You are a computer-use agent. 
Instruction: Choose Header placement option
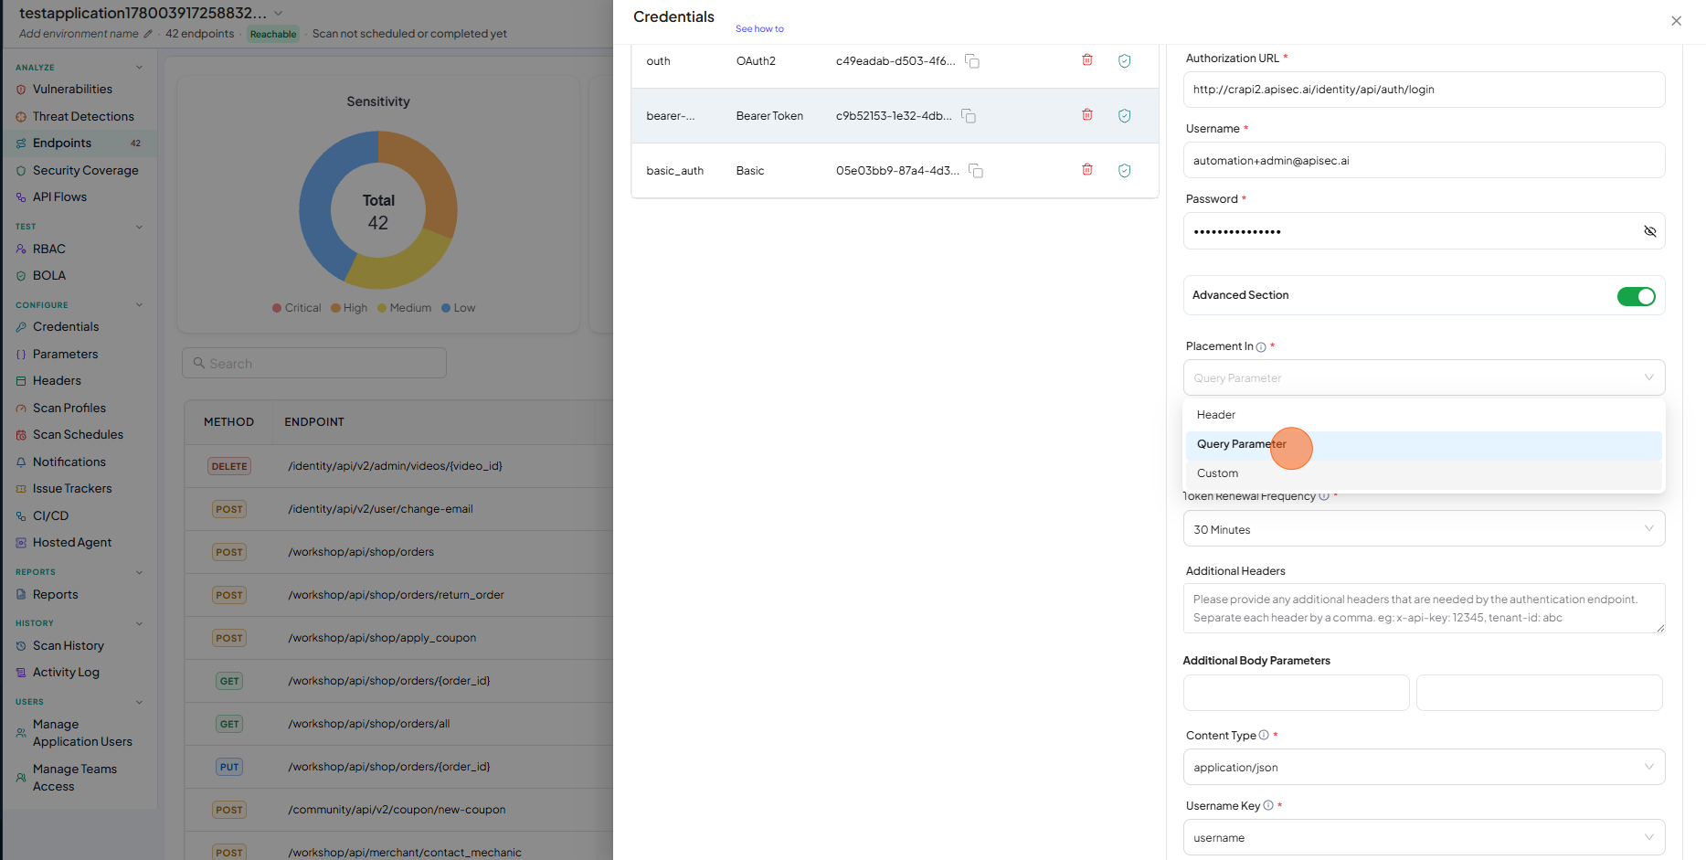pos(1424,415)
